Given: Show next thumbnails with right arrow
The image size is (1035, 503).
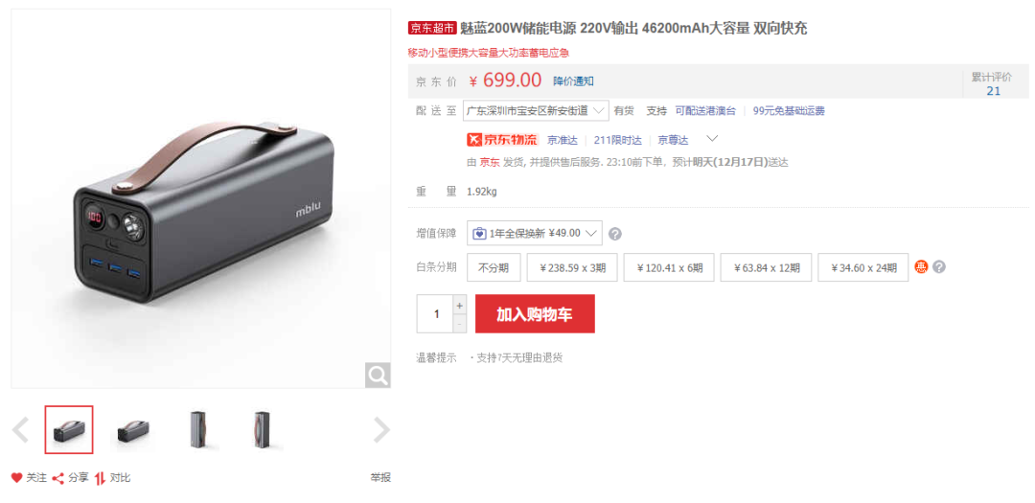Looking at the screenshot, I should click(381, 430).
